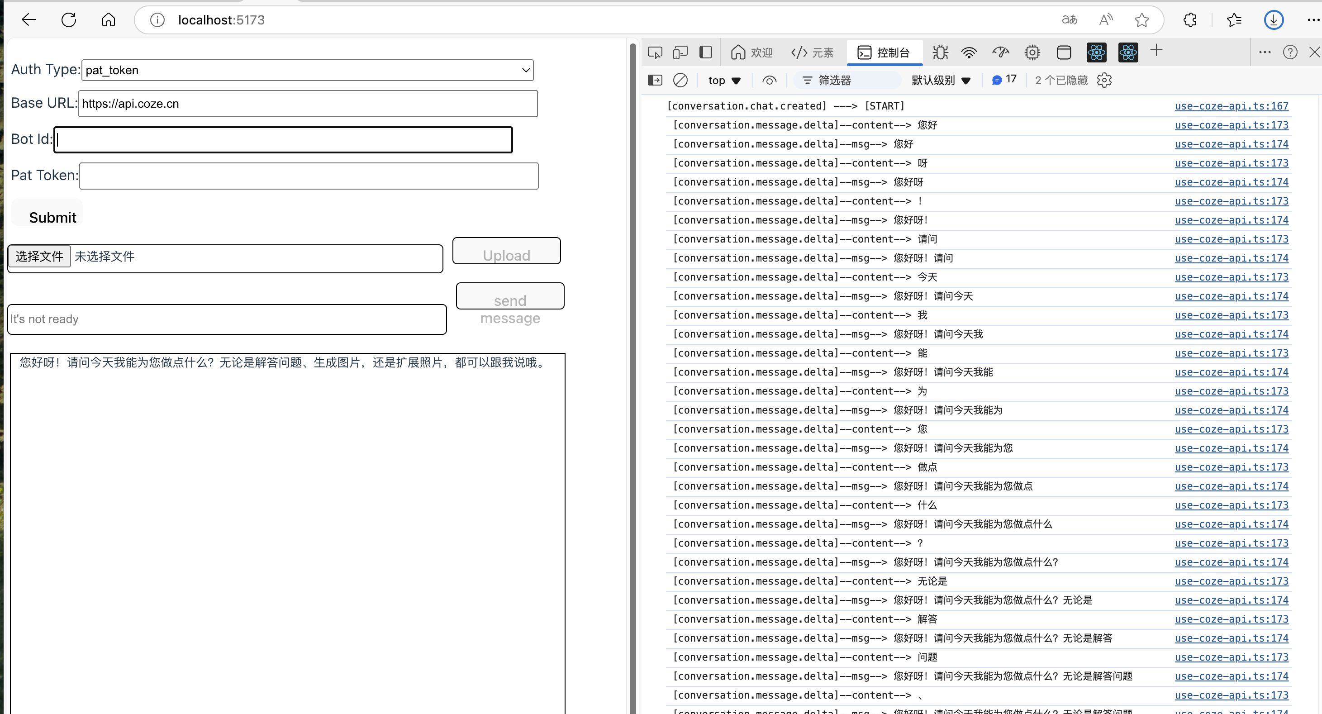Open the Memory chip panel icon

coord(1032,52)
